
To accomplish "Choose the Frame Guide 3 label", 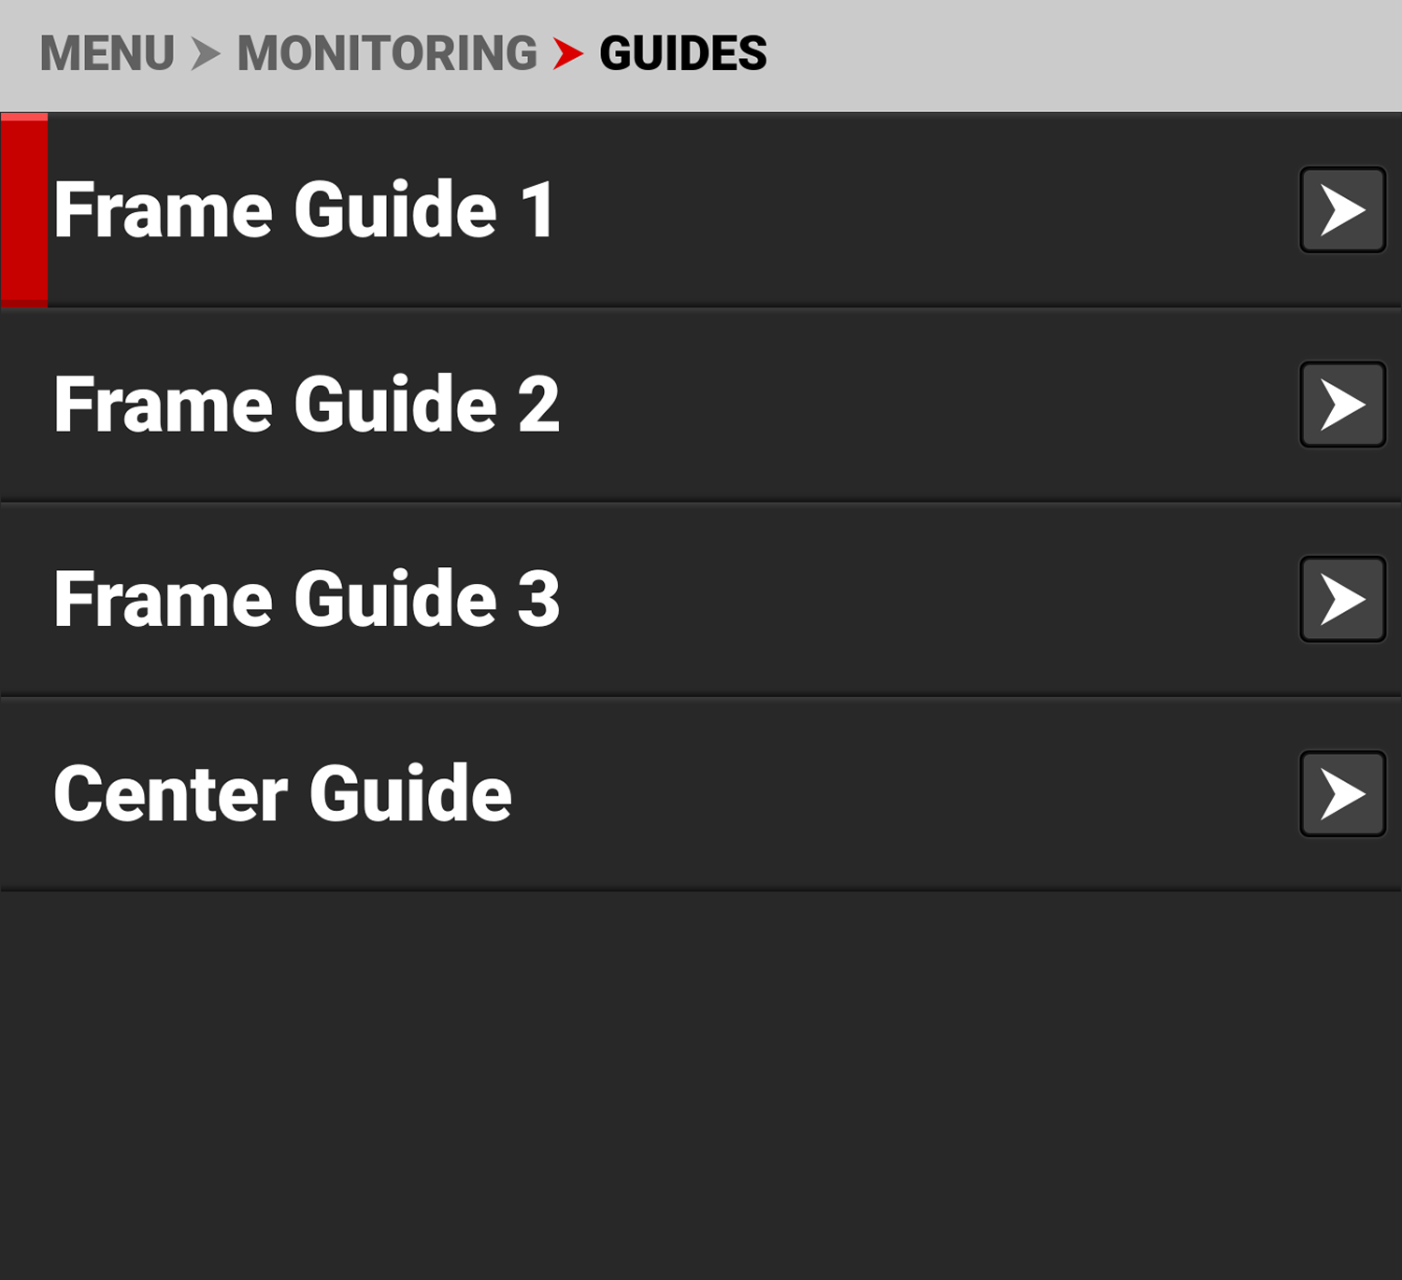I will pos(307,599).
